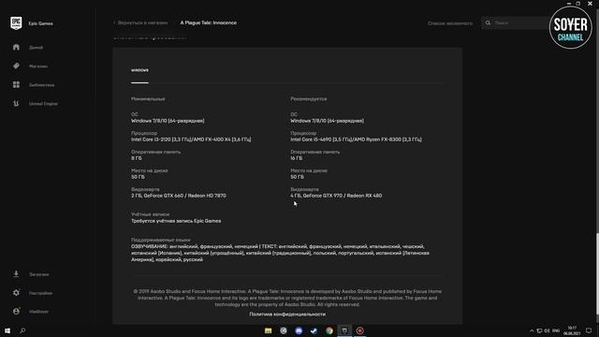
Task: Open the network tray icon
Action: (539, 330)
